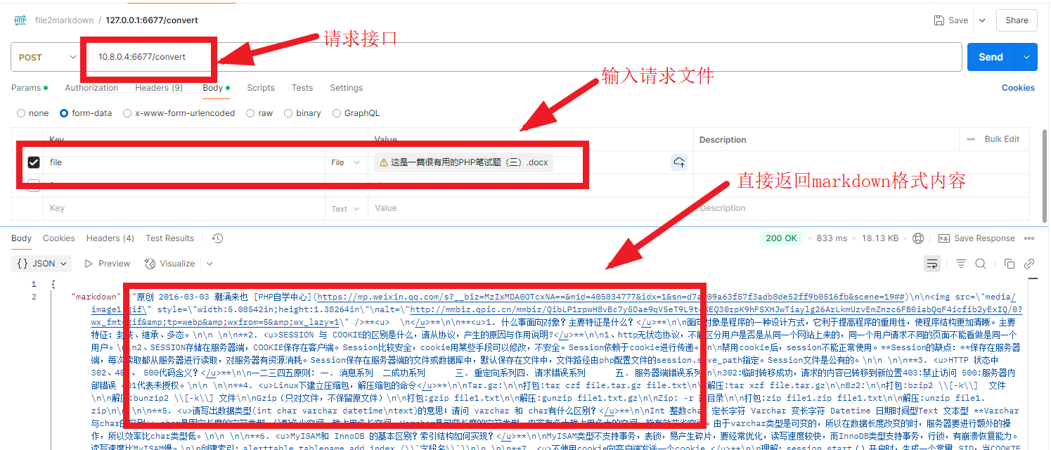Open the response history clock icon

pyautogui.click(x=217, y=238)
